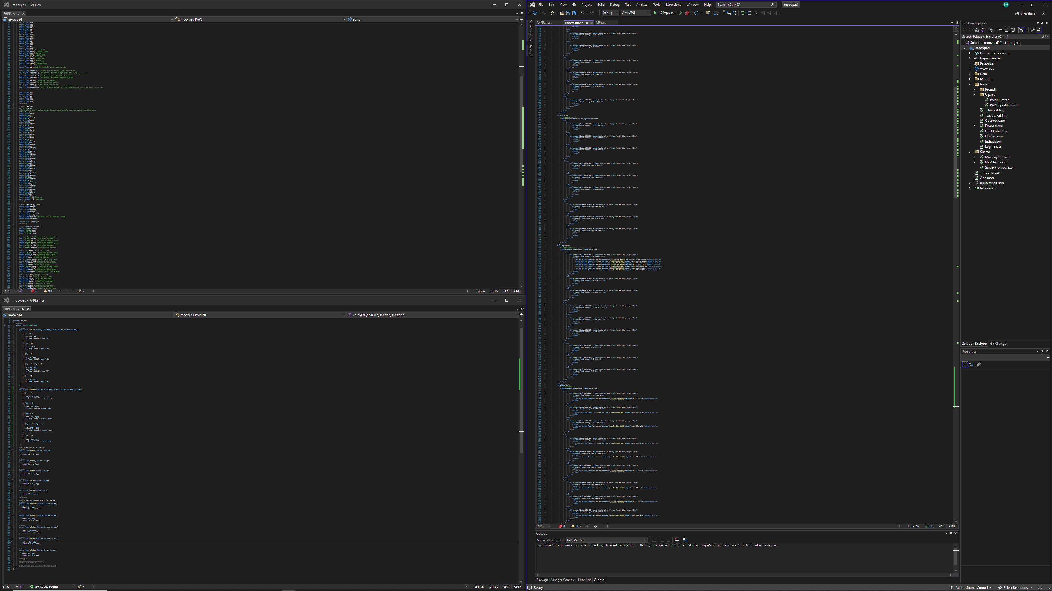
Task: Click the bookmark toggle icon in toolbar
Action: (x=757, y=13)
